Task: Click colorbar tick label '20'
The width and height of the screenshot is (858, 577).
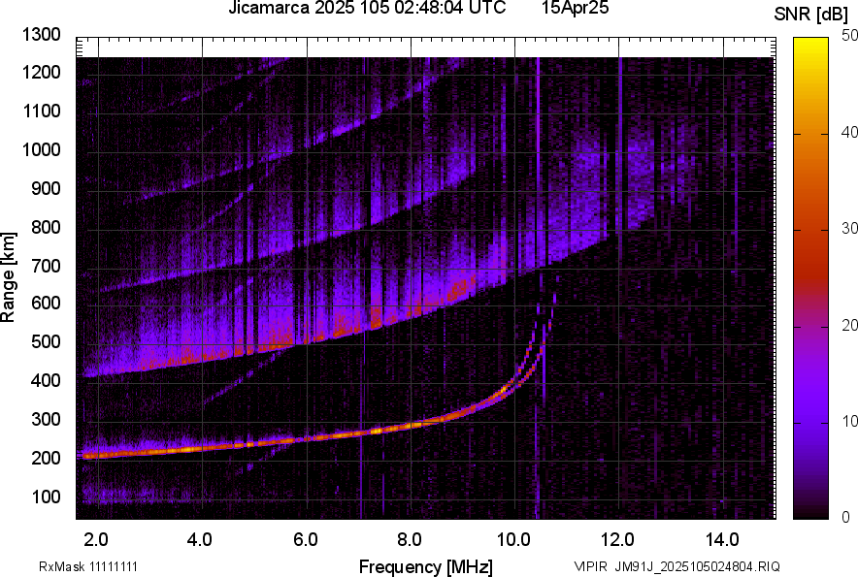Action: pyautogui.click(x=849, y=325)
